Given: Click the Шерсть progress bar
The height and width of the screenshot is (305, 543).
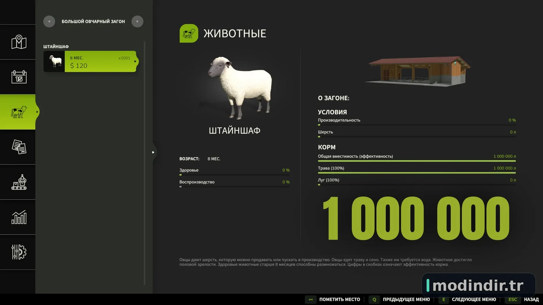Looking at the screenshot, I should tap(417, 137).
